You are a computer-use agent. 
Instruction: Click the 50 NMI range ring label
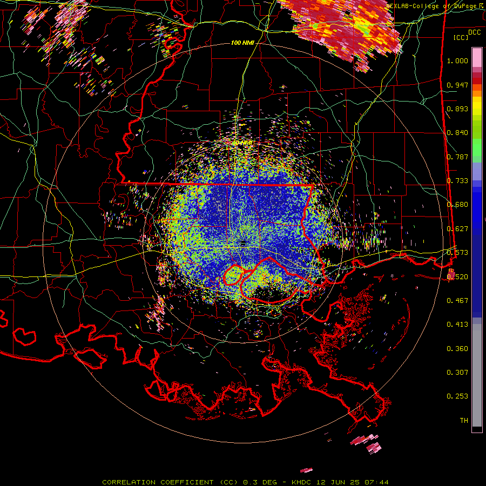(x=242, y=143)
